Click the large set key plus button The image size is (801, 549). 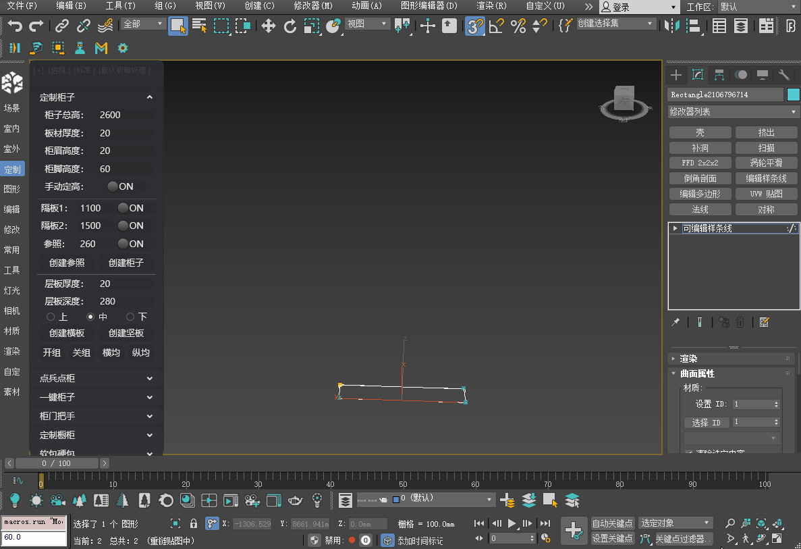(x=573, y=530)
